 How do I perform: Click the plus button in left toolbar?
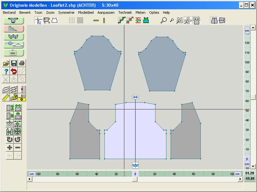(10, 148)
